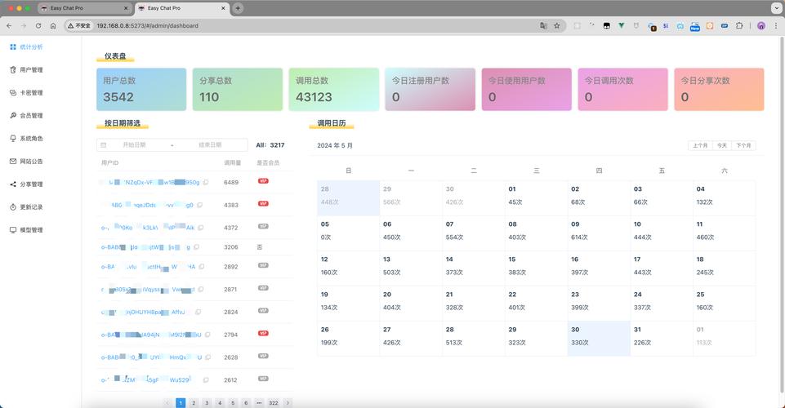The image size is (785, 408).
Task: Go to pagination page 2
Action: [194, 403]
